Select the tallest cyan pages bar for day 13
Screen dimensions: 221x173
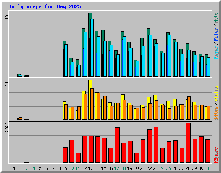(92, 48)
